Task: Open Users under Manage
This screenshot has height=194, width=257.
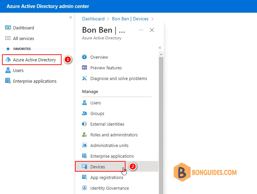Action: [x=96, y=103]
